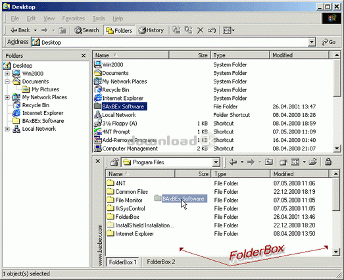This screenshot has height=280, width=344.
Task: Click the Move To icon in toolbar
Action: click(177, 30)
